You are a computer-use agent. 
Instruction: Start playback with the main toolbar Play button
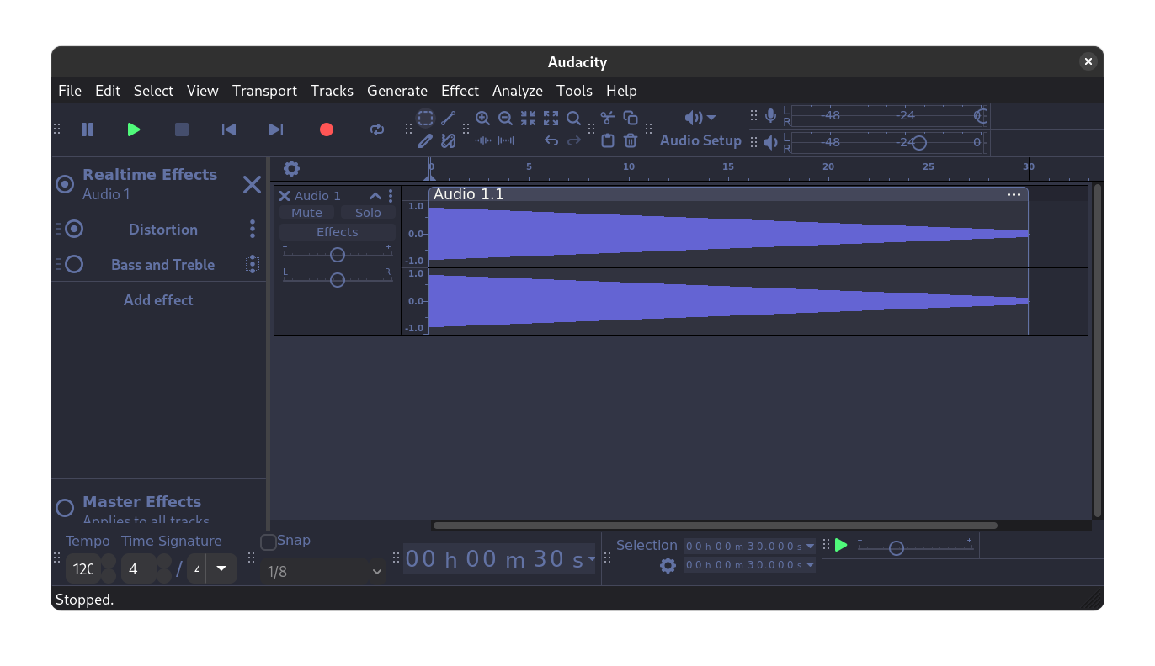click(134, 129)
